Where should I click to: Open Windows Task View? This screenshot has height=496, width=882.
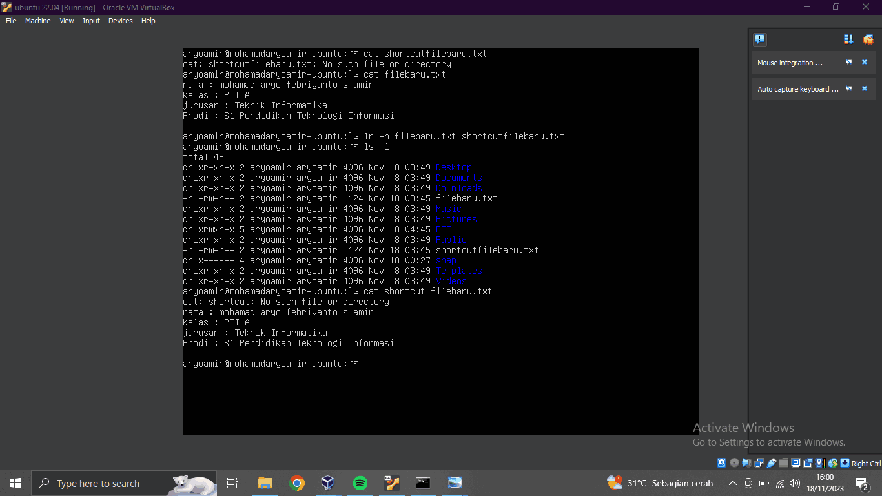(x=232, y=483)
